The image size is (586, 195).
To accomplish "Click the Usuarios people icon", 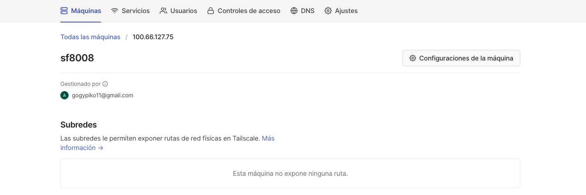I will click(163, 11).
